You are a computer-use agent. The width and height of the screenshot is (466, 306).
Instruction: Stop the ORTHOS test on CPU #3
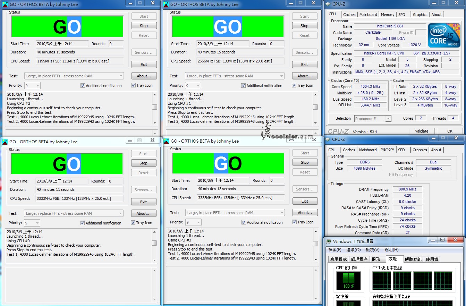[x=305, y=162]
